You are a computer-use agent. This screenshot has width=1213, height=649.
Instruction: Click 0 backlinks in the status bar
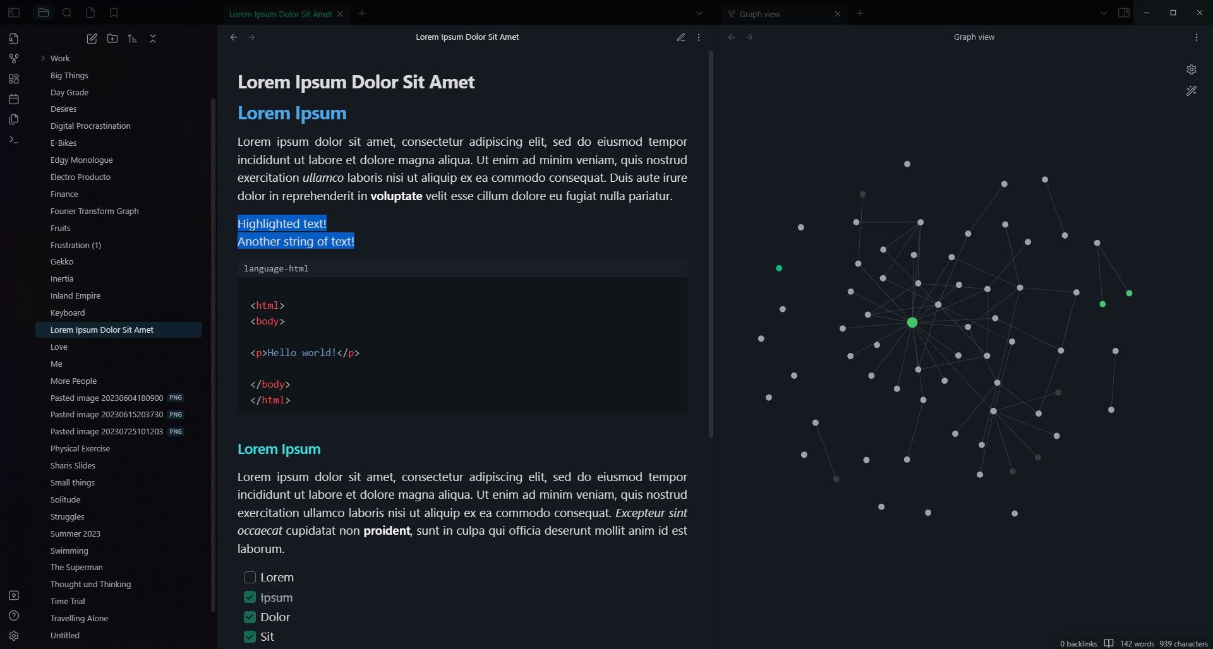click(1078, 643)
